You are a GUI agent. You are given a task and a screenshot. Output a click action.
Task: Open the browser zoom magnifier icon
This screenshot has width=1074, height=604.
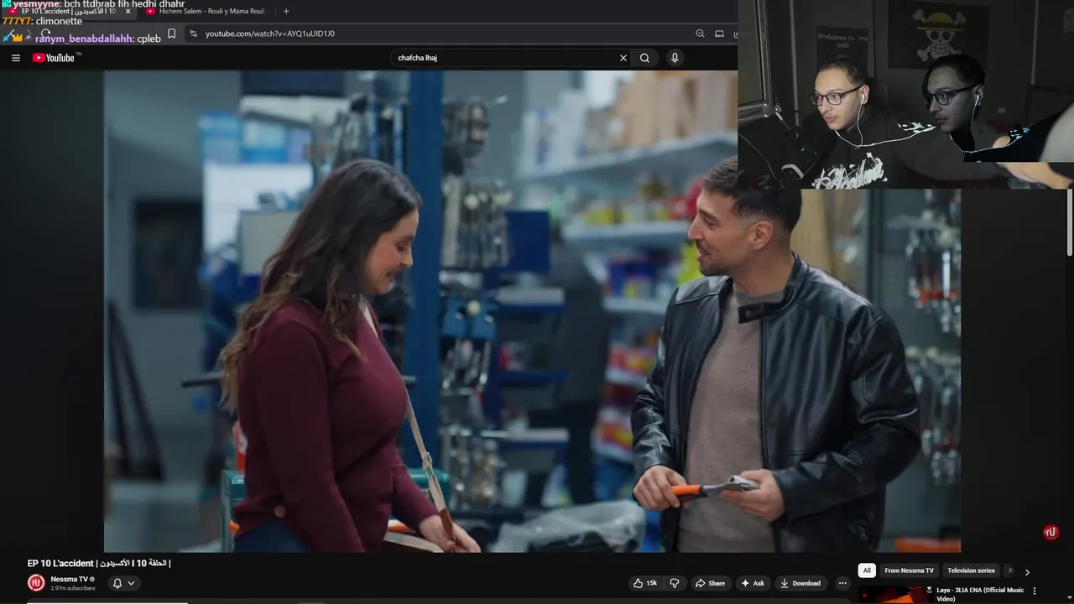[700, 34]
